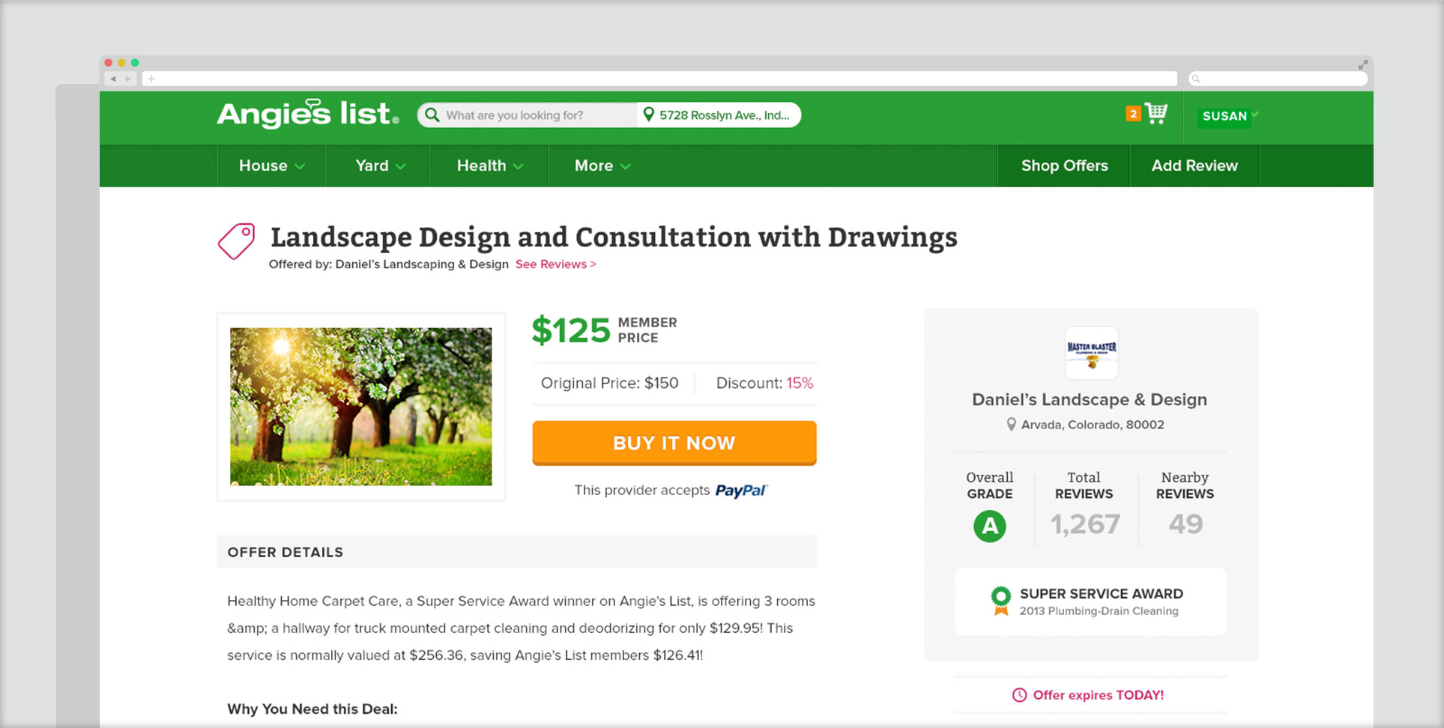Click the pink price tag icon

click(236, 241)
